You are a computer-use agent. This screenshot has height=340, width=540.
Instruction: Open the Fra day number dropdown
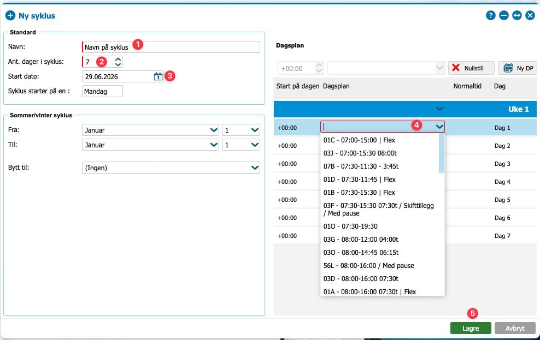coord(240,130)
